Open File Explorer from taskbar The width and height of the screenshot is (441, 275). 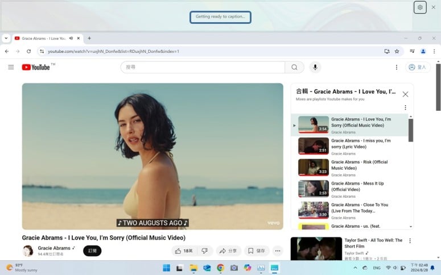coord(193,268)
